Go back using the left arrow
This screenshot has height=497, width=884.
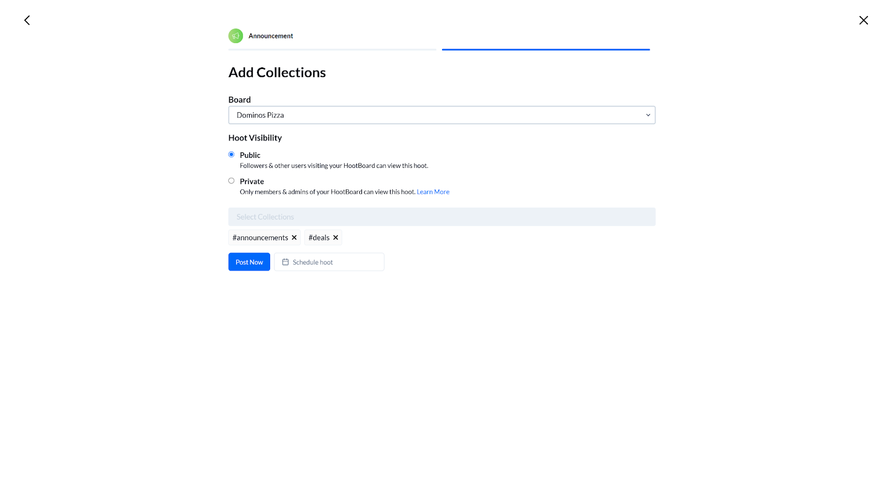coord(27,20)
